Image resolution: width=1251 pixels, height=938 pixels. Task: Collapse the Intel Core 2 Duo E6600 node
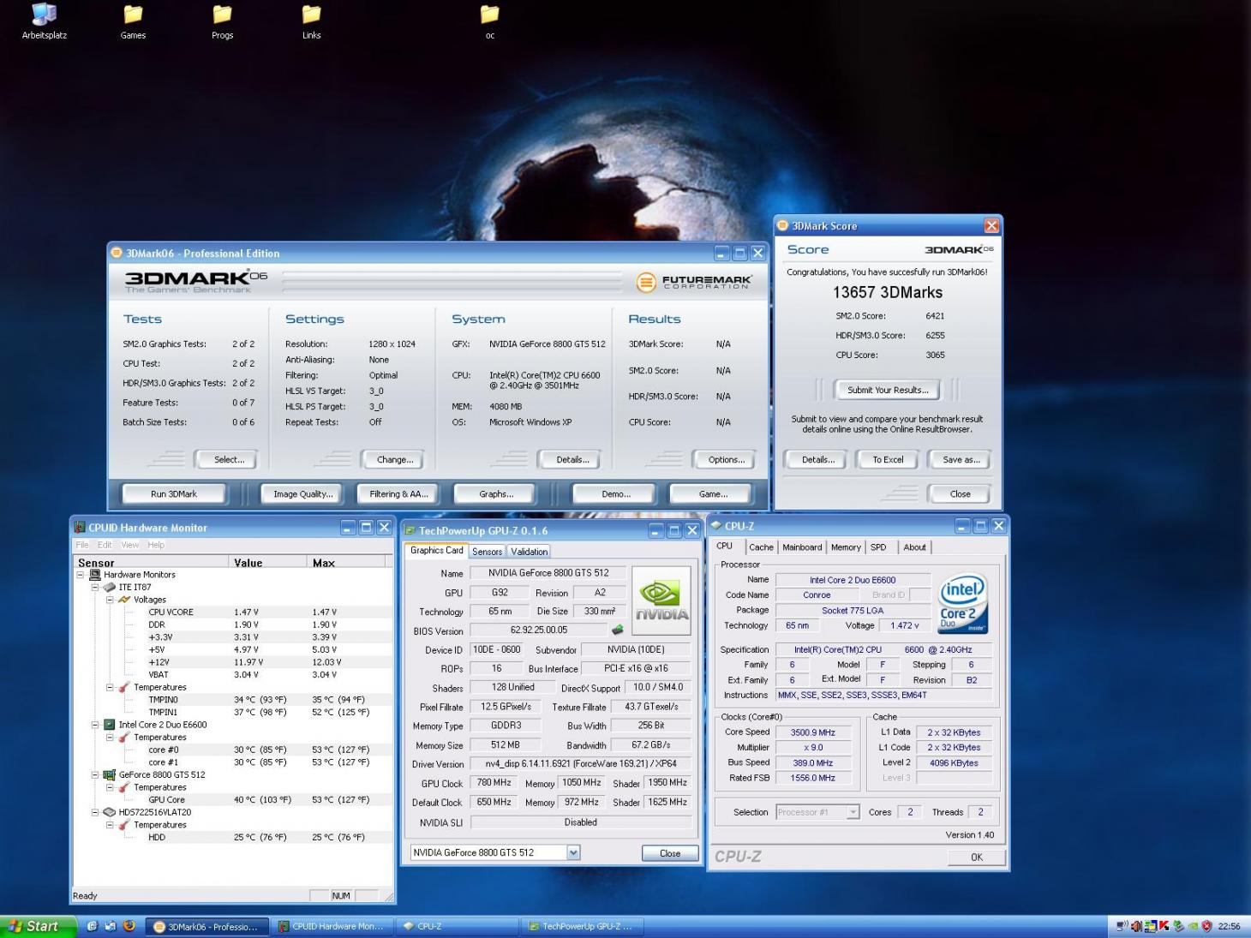95,725
